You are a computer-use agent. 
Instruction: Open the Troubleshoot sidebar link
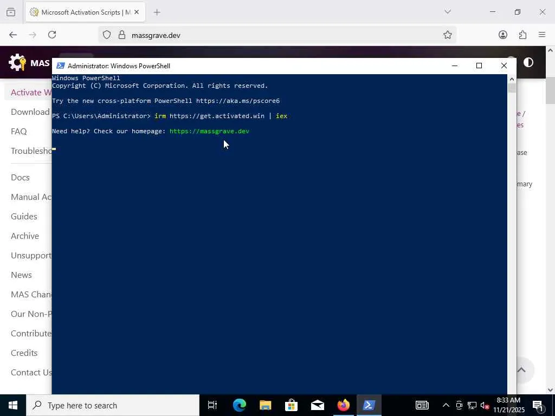click(x=31, y=151)
